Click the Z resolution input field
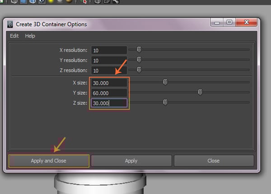This screenshot has height=194, width=271. click(109, 71)
